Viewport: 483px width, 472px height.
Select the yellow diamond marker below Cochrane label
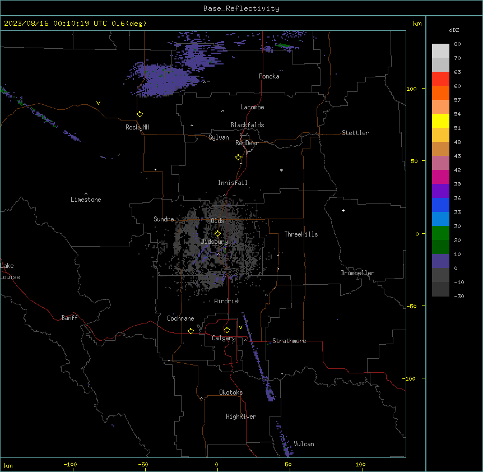[191, 331]
